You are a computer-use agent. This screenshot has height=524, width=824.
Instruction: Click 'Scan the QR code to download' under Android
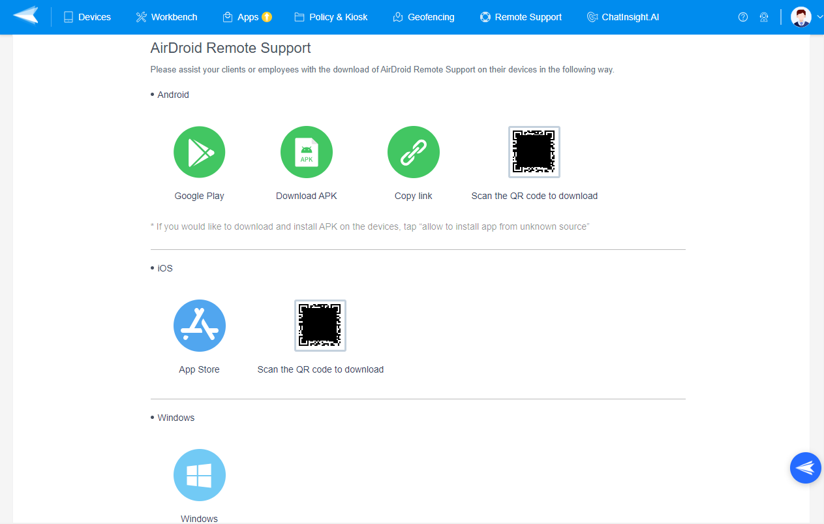pyautogui.click(x=534, y=196)
